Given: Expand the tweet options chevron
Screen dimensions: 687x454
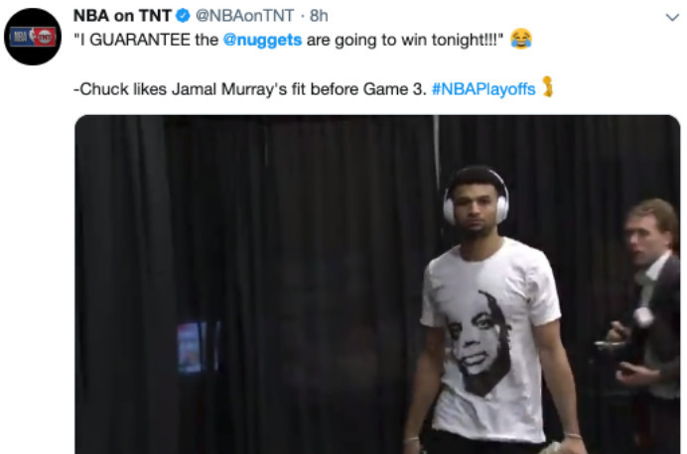Looking at the screenshot, I should [672, 18].
